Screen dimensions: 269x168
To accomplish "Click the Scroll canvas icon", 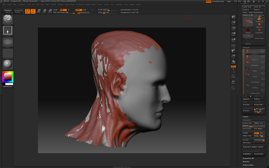I will click(233, 17).
